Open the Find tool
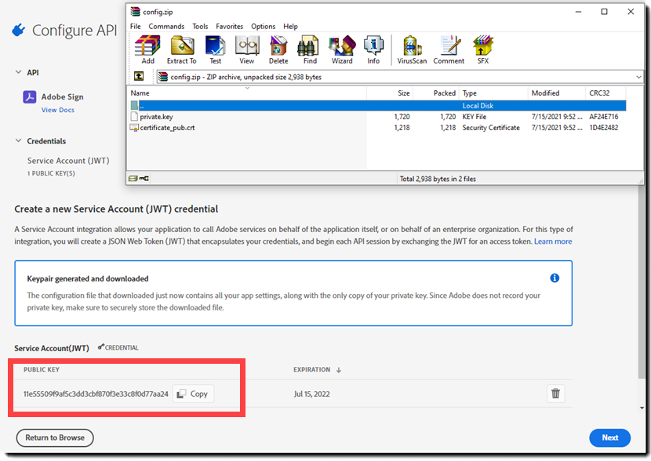This screenshot has height=461, width=651. point(310,49)
